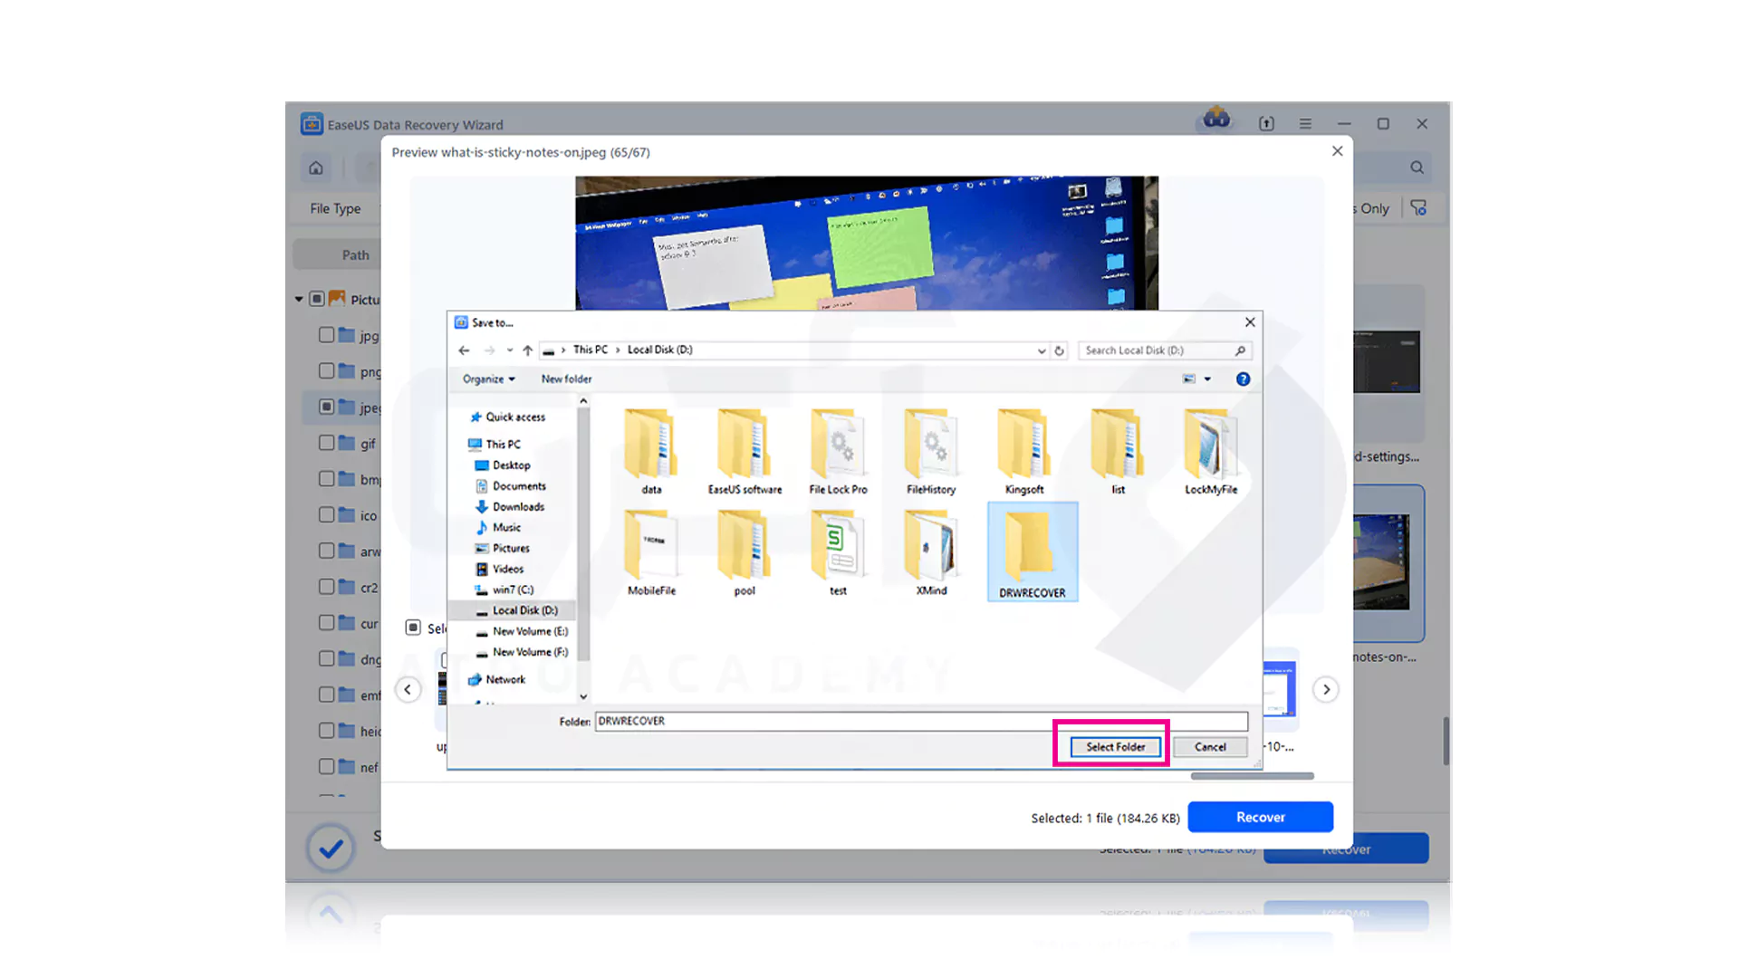Click the Search Local Disk (D:) box

click(1165, 350)
